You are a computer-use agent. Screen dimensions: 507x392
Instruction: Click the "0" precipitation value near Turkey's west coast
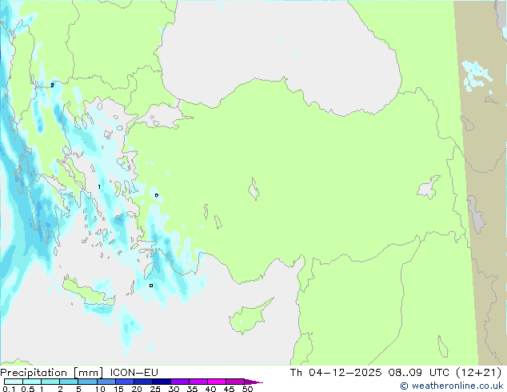point(157,195)
